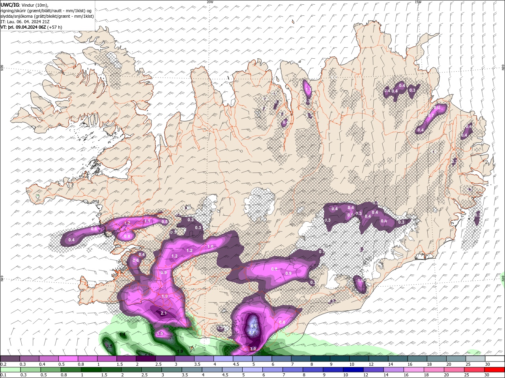505x378 pixels.
Task: Pick the white snow-scale swatch labeled 30
Action: 495,359
